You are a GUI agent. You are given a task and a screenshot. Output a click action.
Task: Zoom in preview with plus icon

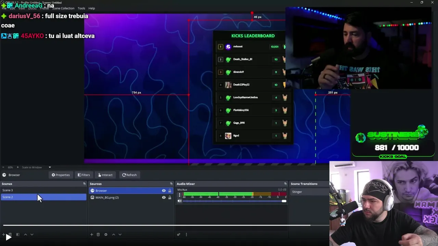click(x=18, y=167)
